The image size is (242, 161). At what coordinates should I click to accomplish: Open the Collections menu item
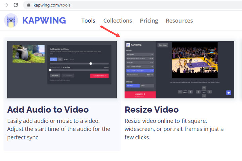click(118, 21)
